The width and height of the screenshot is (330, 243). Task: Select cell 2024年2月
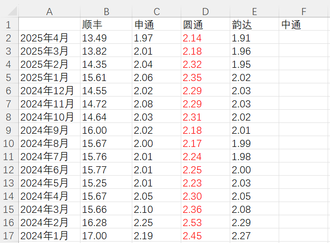point(49,223)
